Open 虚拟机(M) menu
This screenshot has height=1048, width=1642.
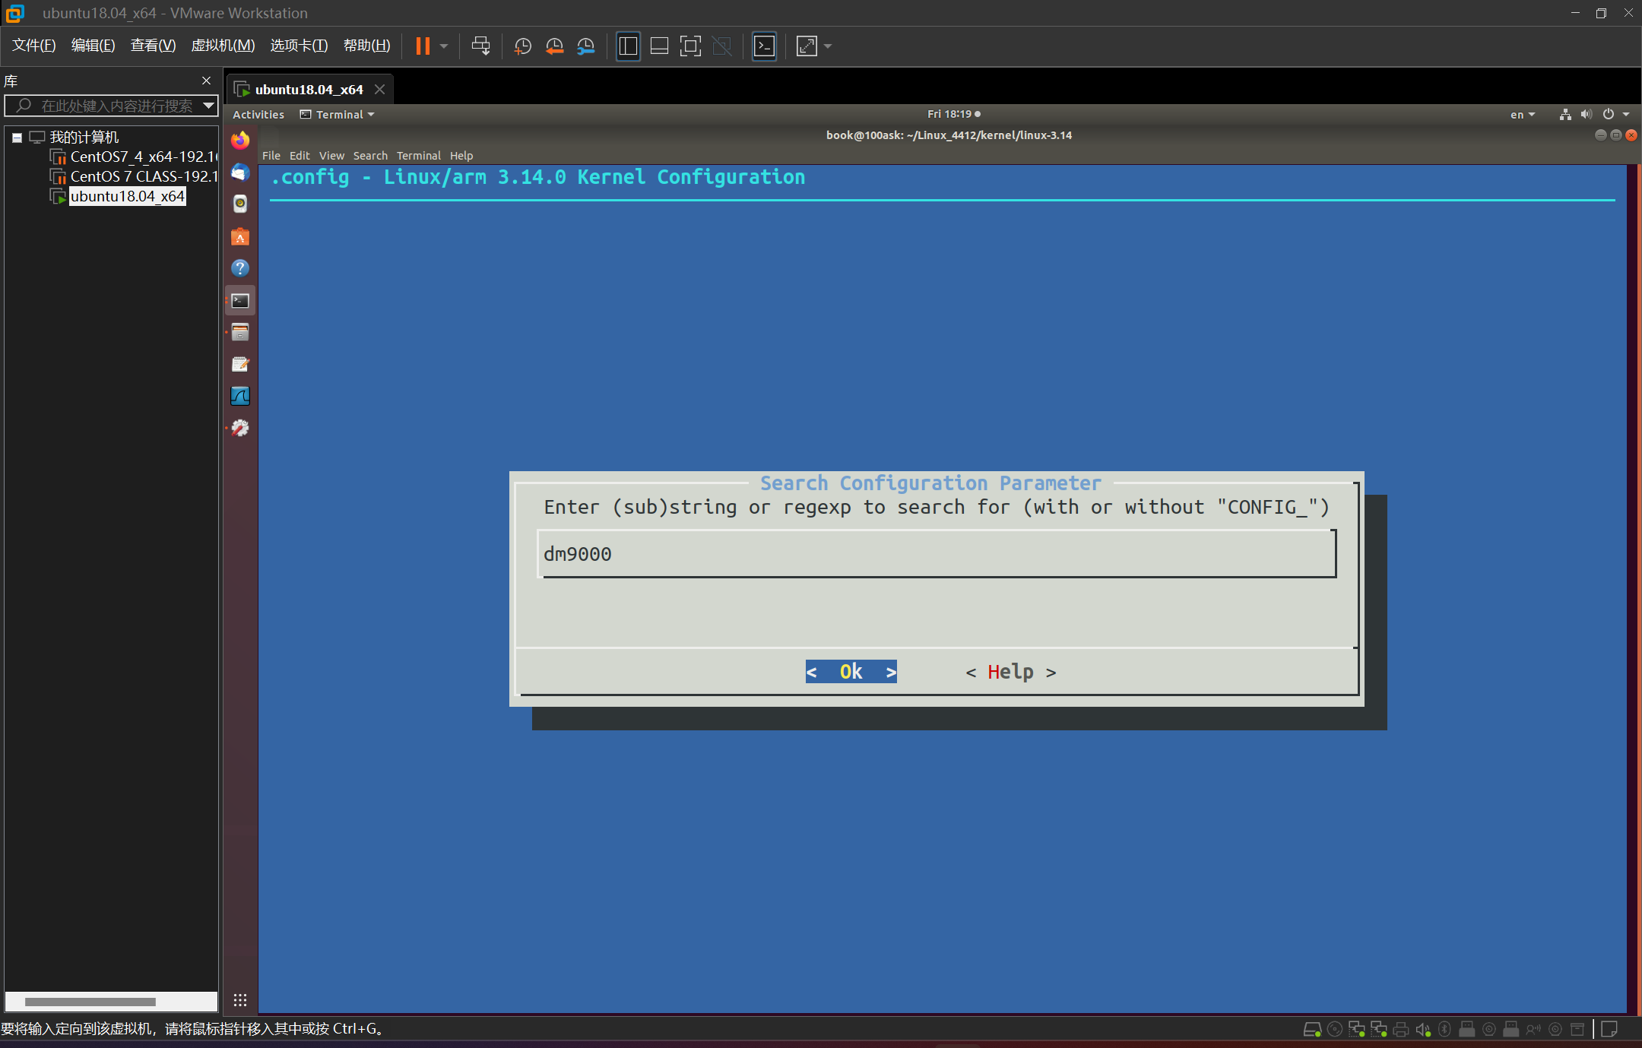223,46
